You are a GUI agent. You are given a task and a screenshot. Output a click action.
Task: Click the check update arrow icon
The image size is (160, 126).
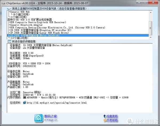(105, 116)
